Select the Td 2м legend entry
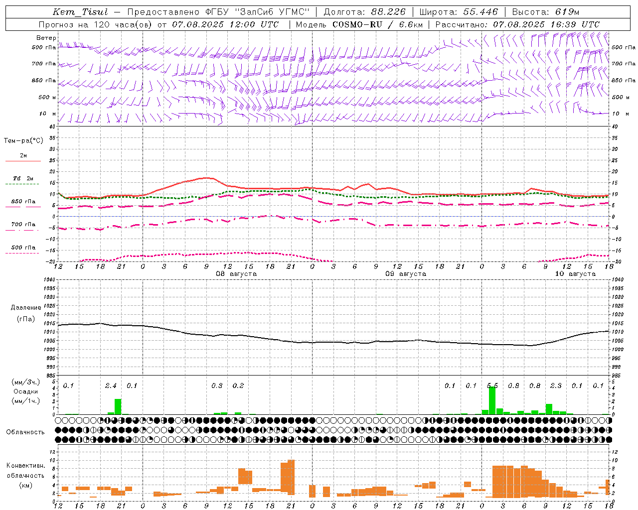 [x=23, y=178]
